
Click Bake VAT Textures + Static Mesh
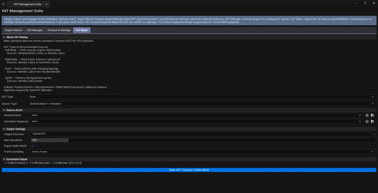point(189,170)
